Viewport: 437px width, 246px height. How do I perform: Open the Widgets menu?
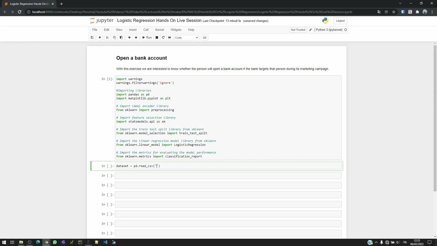coord(176,30)
